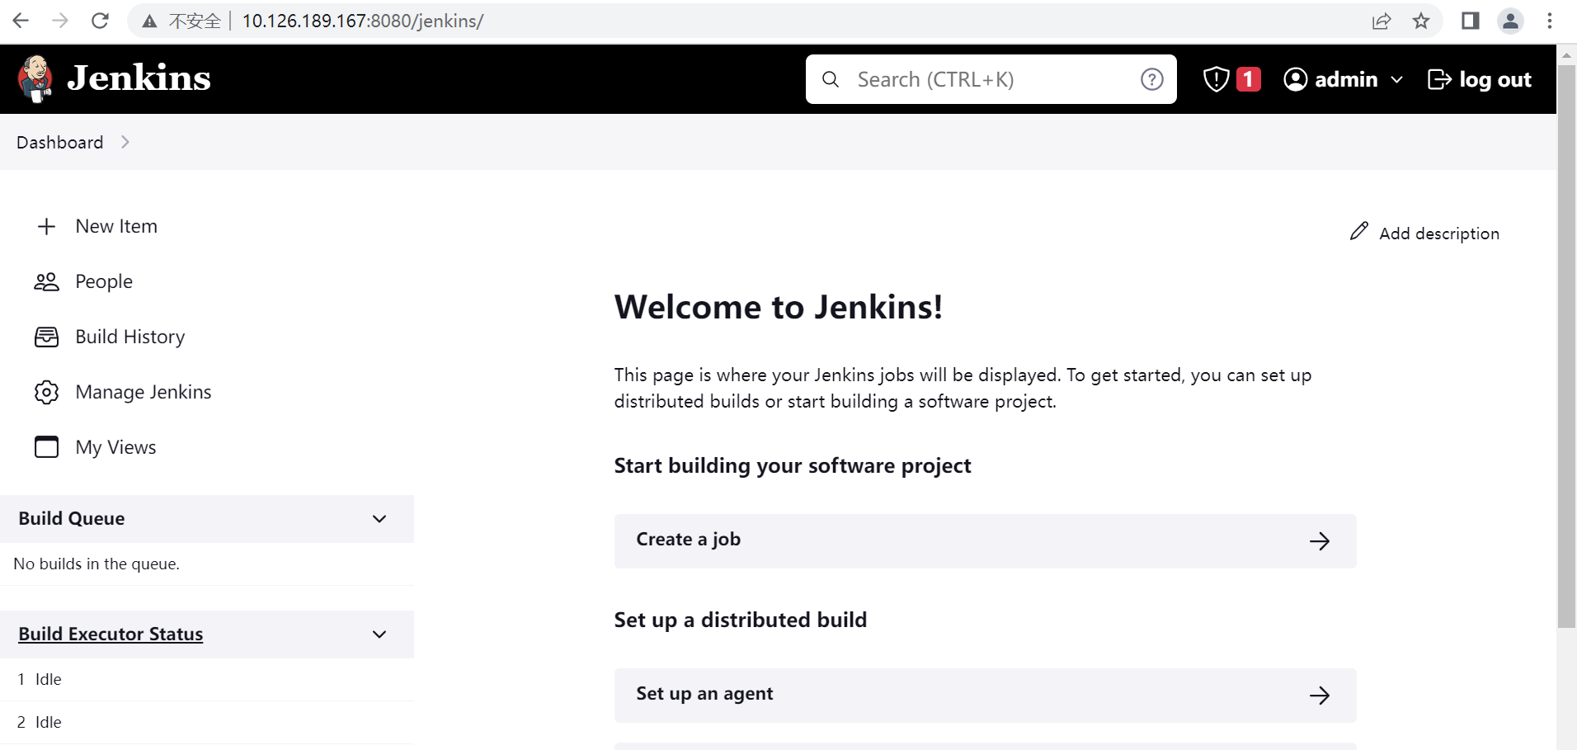Expand the admin user dropdown chevron
The height and width of the screenshot is (750, 1577).
[1396, 80]
